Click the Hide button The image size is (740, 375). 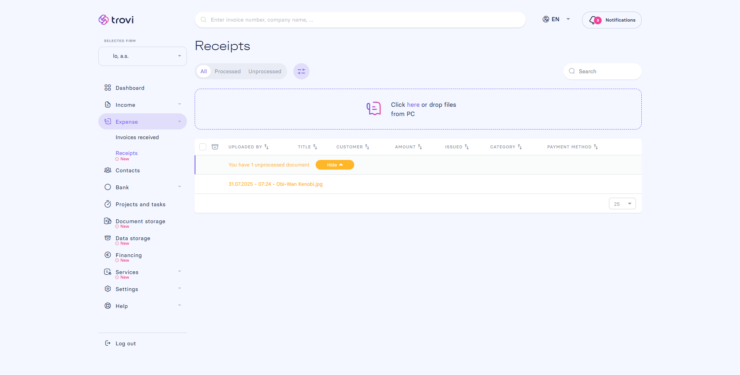[335, 165]
